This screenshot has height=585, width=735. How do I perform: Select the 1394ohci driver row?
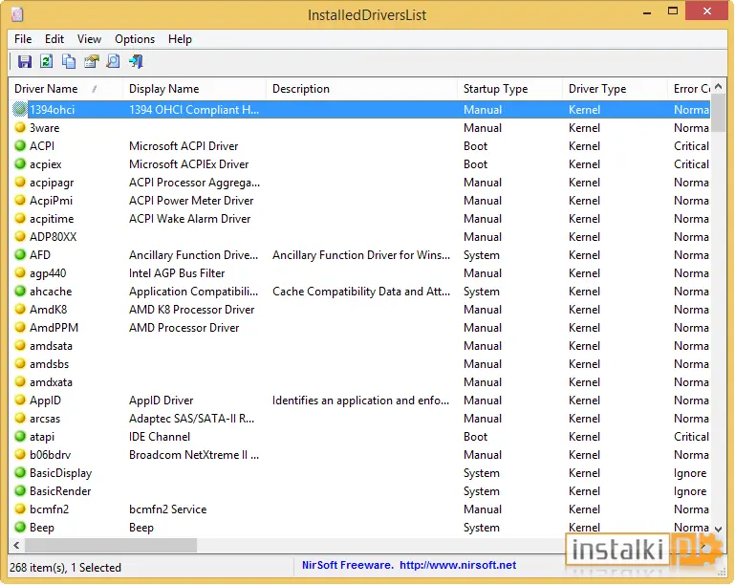359,109
